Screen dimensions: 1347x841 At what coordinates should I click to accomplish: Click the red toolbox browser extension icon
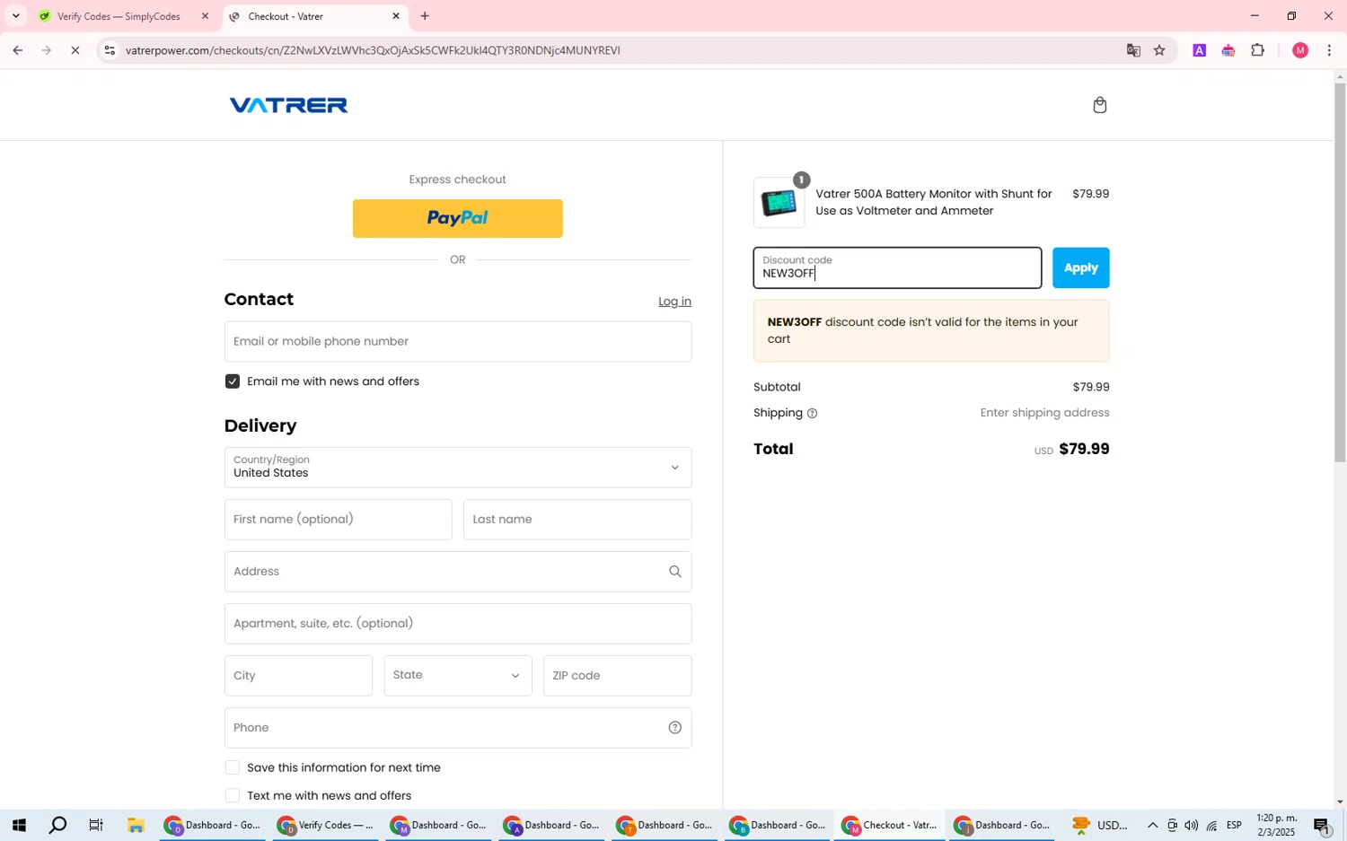pos(1228,50)
